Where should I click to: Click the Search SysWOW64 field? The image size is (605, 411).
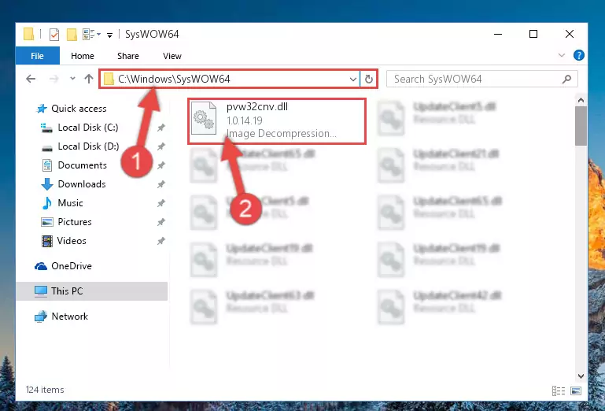tap(482, 80)
